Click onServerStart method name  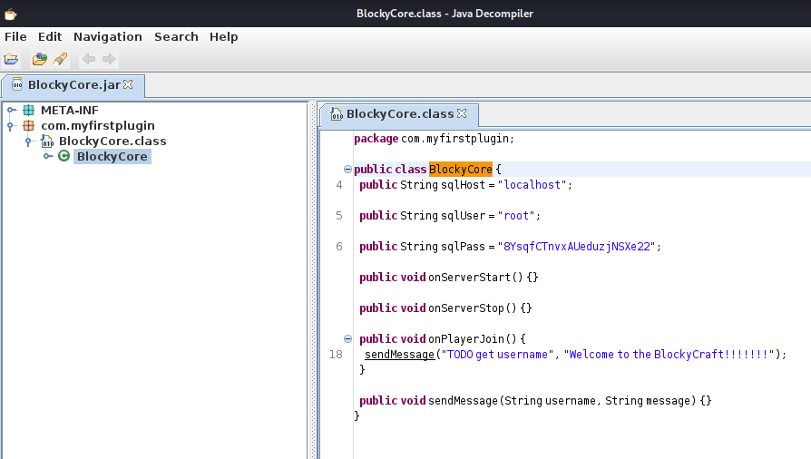pyautogui.click(x=469, y=278)
